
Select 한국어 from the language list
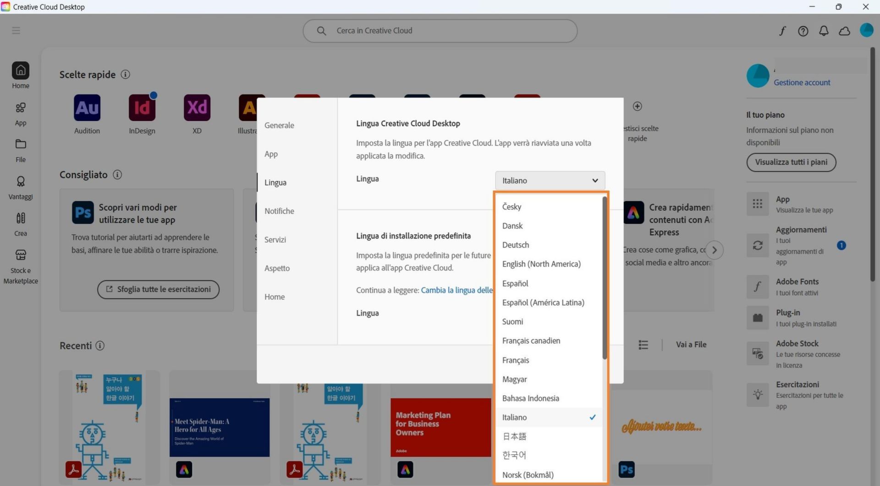pos(549,455)
